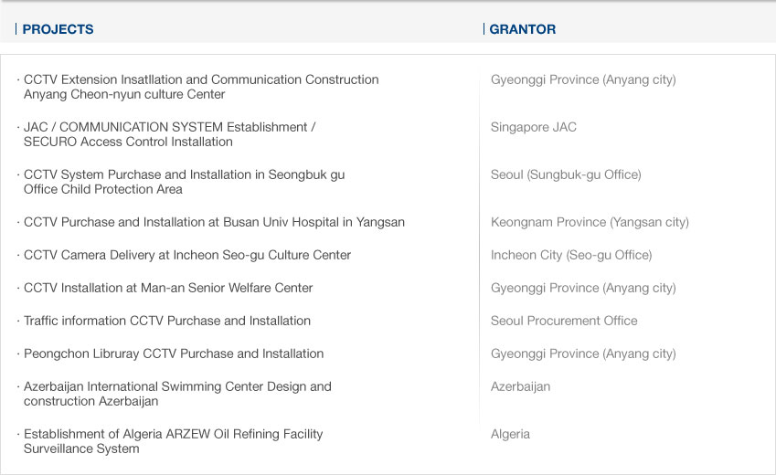This screenshot has width=776, height=475.
Task: Click the Singapore JAC grantor text
Action: click(x=534, y=127)
